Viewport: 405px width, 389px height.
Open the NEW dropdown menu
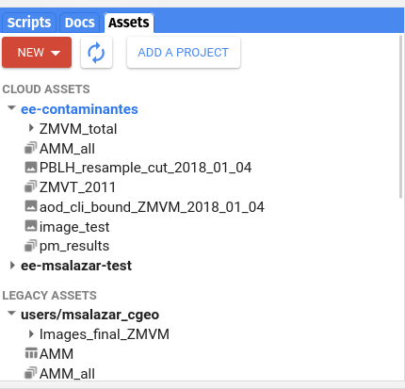37,53
